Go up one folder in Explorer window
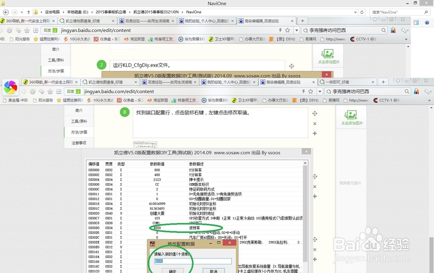Screen dimensions: 434x273 click(29, 12)
